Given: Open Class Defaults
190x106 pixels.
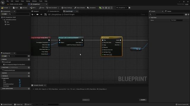Looking at the screenshot, I should (x=80, y=8).
